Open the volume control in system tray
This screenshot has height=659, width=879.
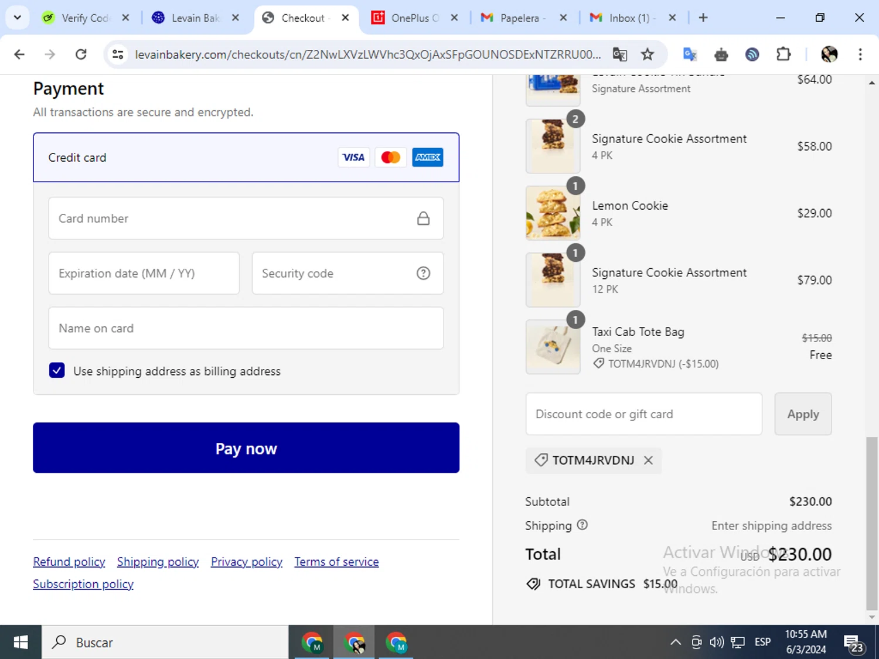click(717, 643)
